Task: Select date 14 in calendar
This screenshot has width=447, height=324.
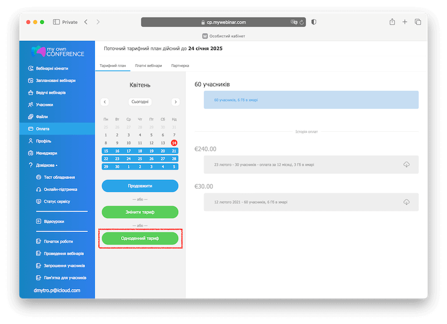Action: [x=174, y=143]
